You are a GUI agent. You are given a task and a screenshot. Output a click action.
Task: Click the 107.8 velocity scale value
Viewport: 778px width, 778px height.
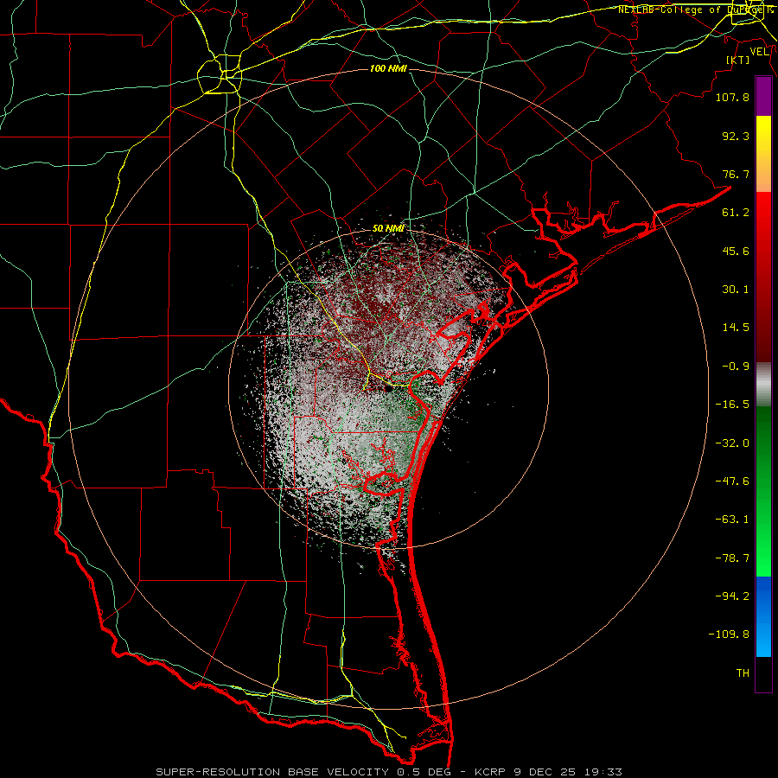pyautogui.click(x=732, y=97)
